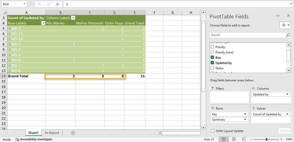294x142 pixels.
Task: Expand the MD-2 row
Action: point(10,45)
